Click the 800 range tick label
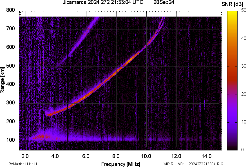 pyautogui.click(x=11, y=10)
